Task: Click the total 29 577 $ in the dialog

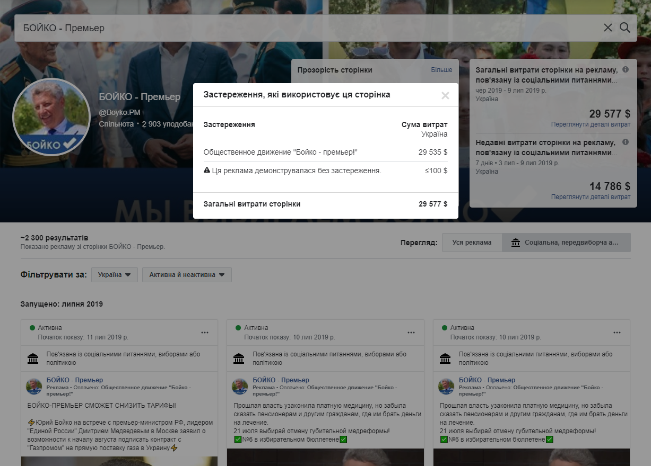Action: pos(433,204)
